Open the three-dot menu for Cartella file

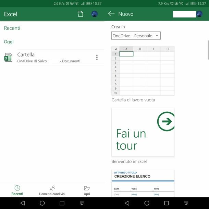coord(97,58)
